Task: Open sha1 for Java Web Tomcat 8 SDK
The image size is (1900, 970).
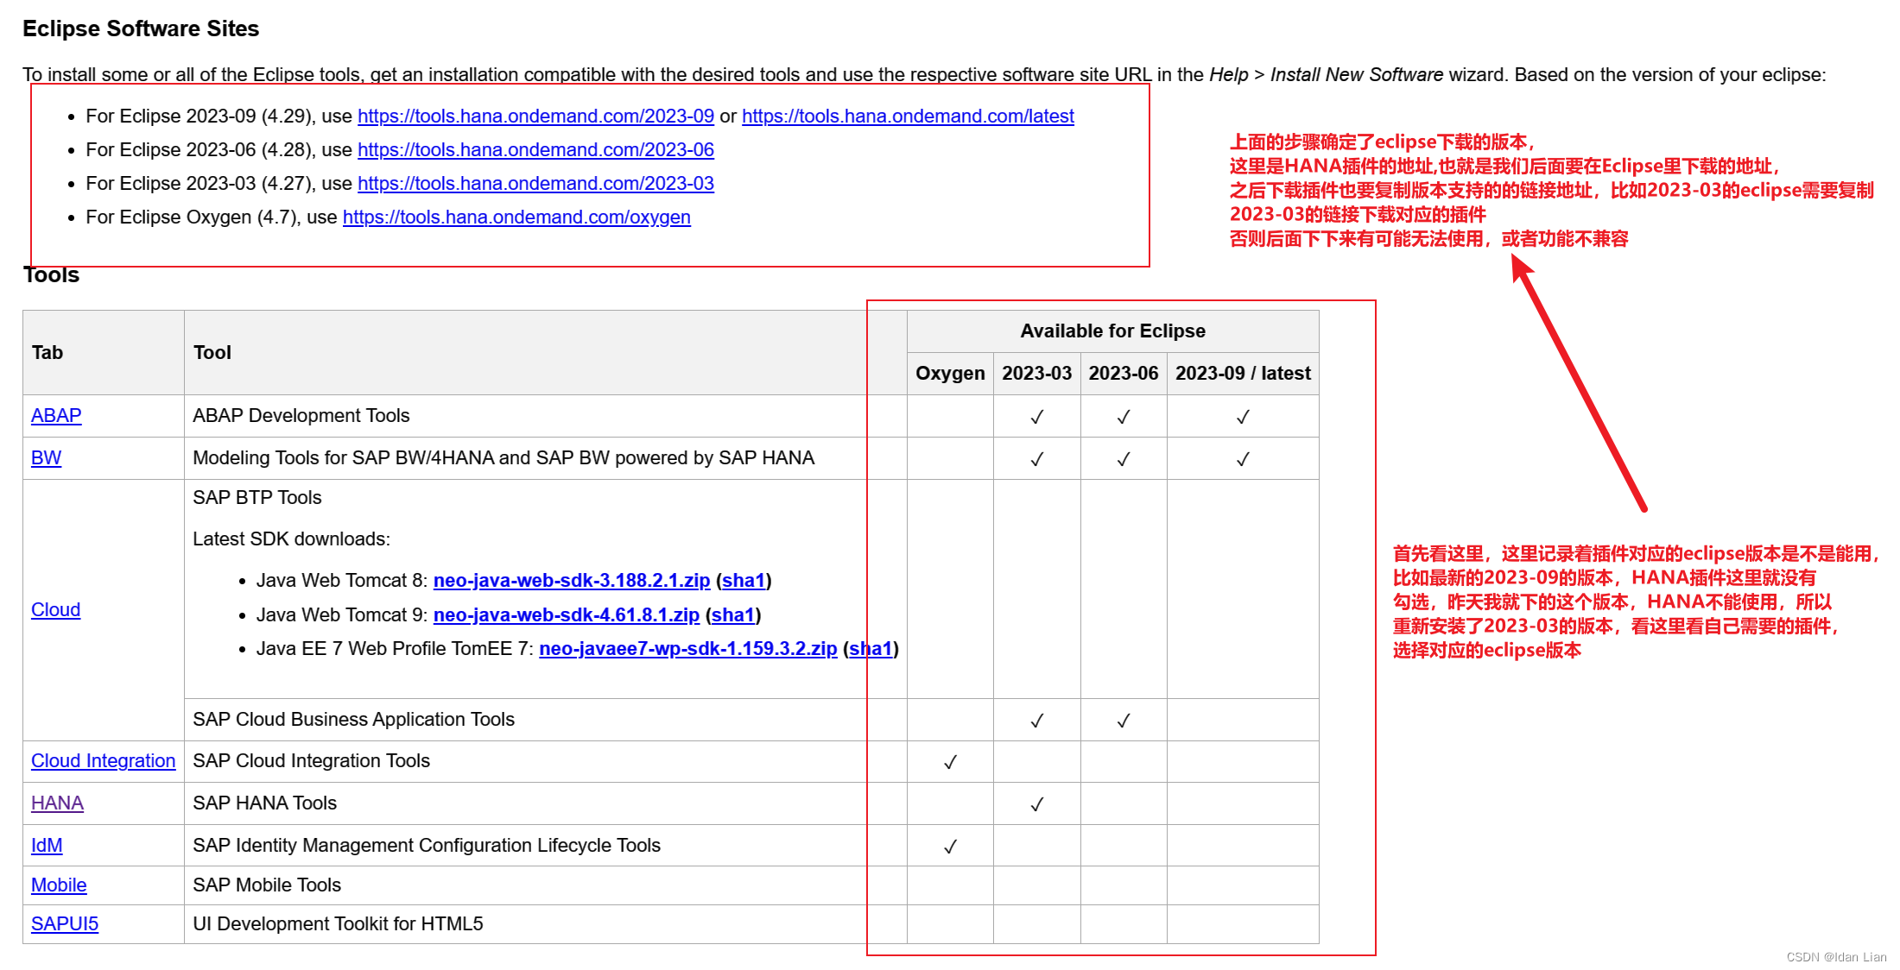Action: (x=744, y=580)
